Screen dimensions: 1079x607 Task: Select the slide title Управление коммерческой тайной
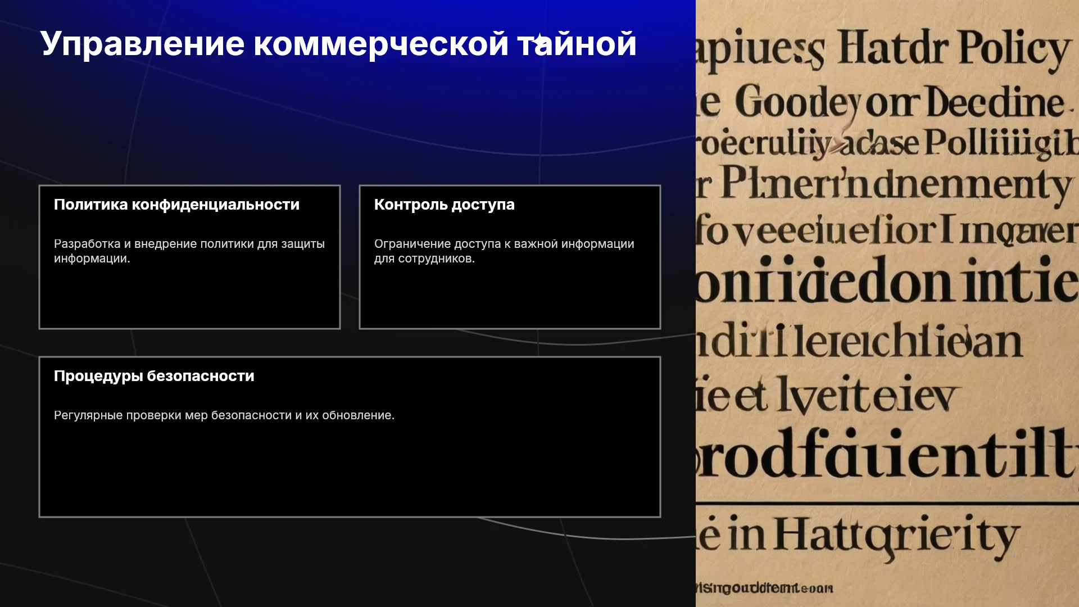(x=338, y=44)
